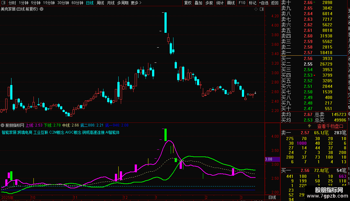The height and width of the screenshot is (201, 350).
Task: Click the 283笔 sell queue count
Action: 340,133
